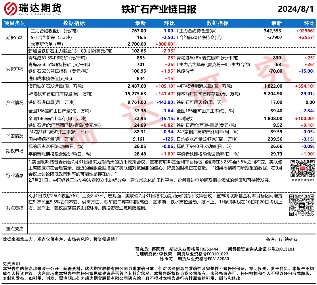Click the report title 铁矿石产业链日报
This screenshot has width=317, height=285.
tap(158, 9)
